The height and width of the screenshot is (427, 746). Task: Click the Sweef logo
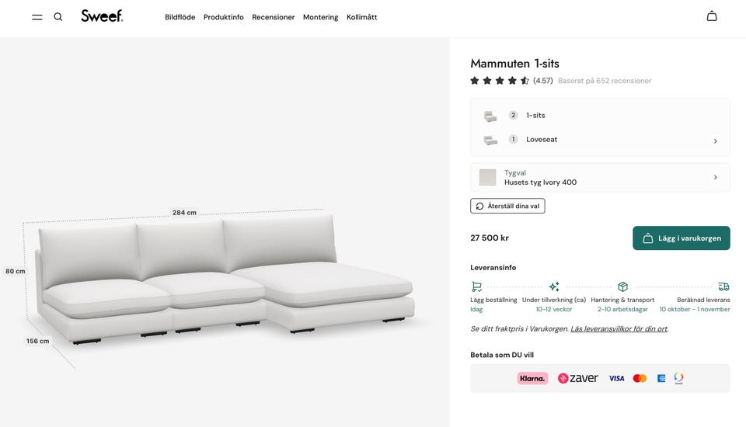102,16
